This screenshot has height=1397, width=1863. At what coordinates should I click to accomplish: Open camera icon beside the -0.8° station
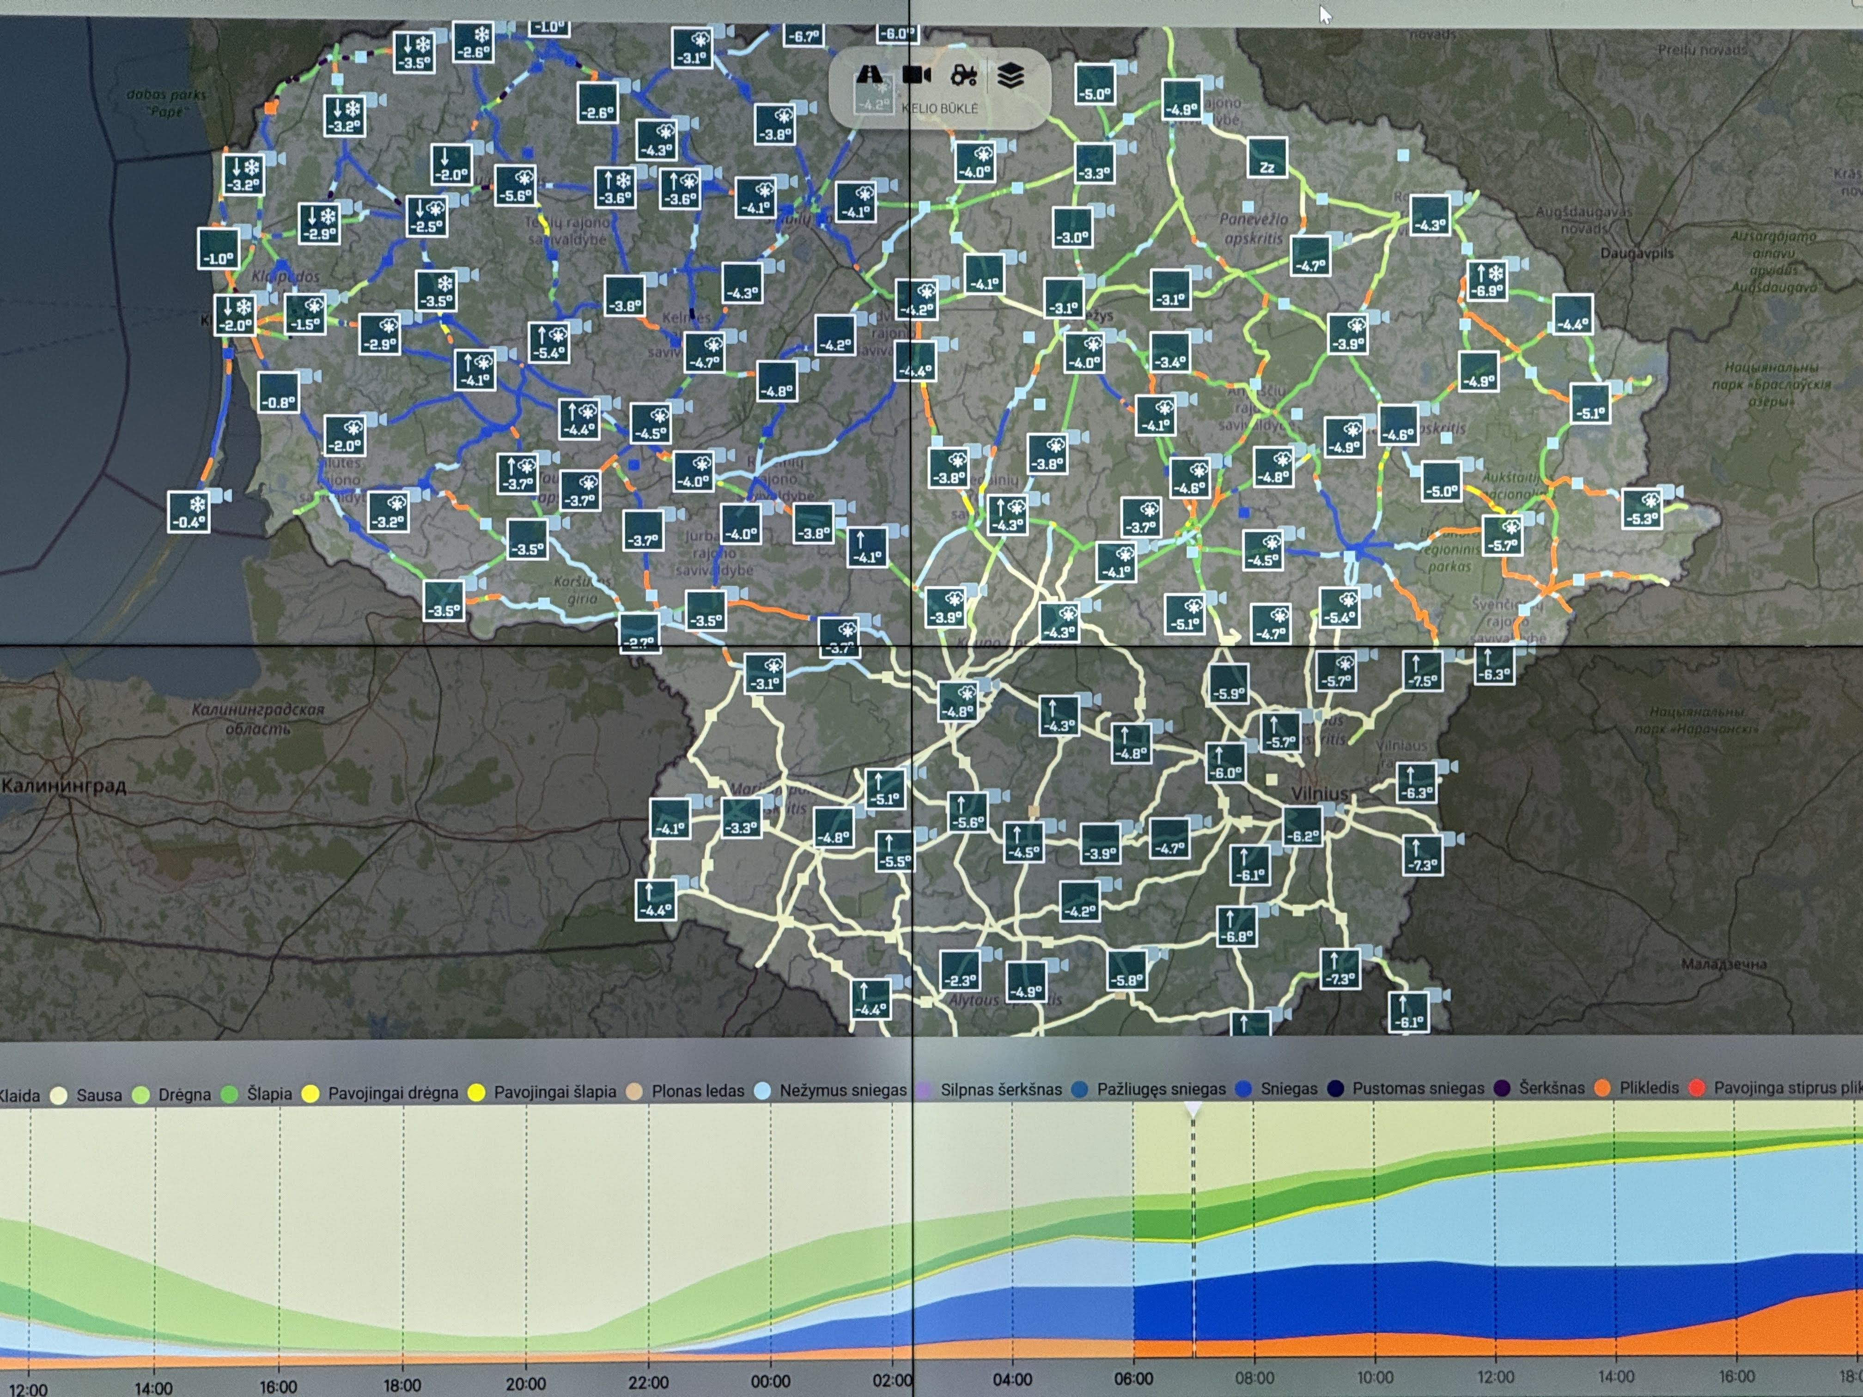tap(308, 377)
